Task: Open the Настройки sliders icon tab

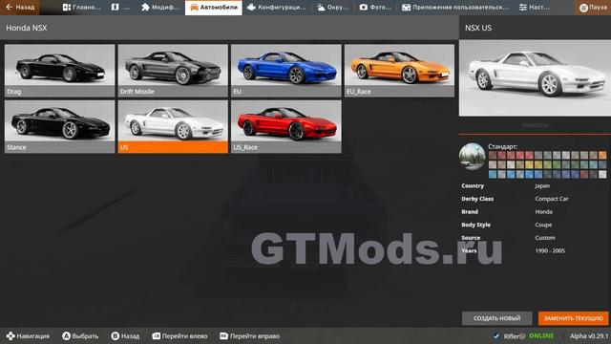Action: click(535, 8)
